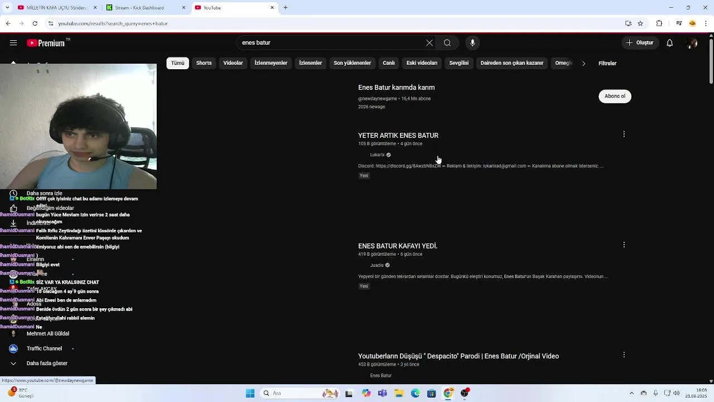Open Traffic Channel subscription in sidebar

point(45,348)
